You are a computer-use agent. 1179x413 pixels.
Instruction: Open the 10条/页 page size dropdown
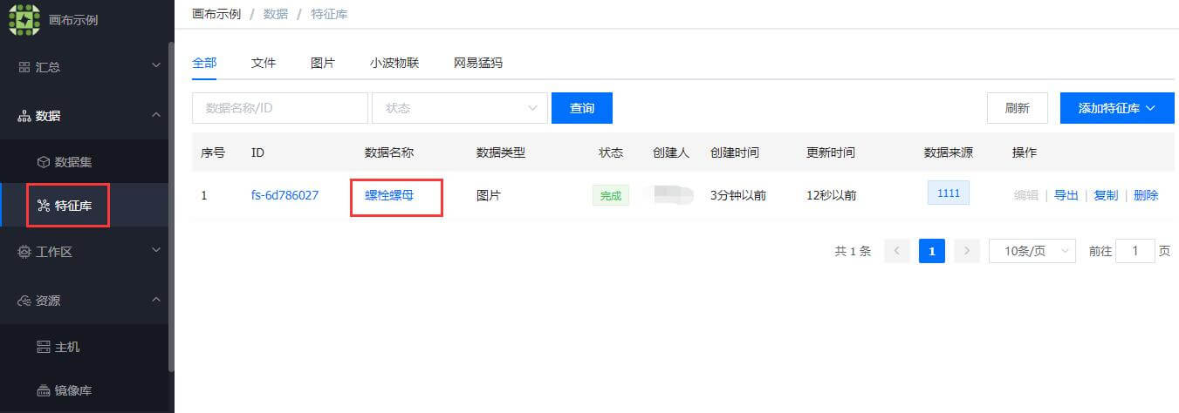[x=1032, y=251]
